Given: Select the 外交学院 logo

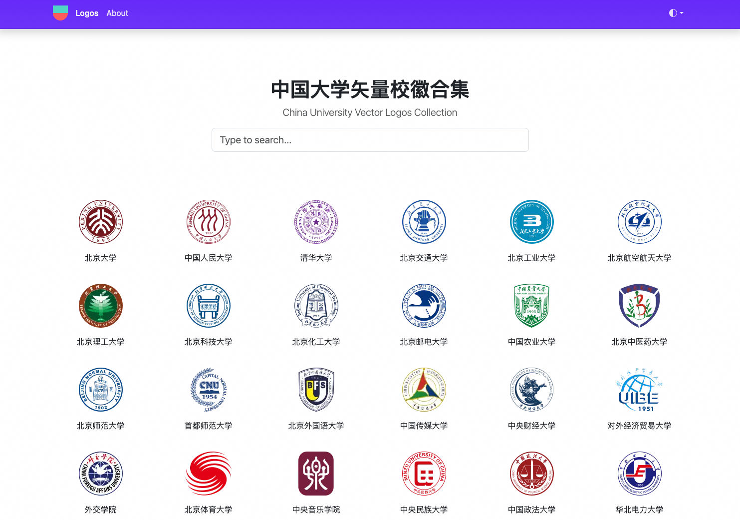Looking at the screenshot, I should 101,474.
